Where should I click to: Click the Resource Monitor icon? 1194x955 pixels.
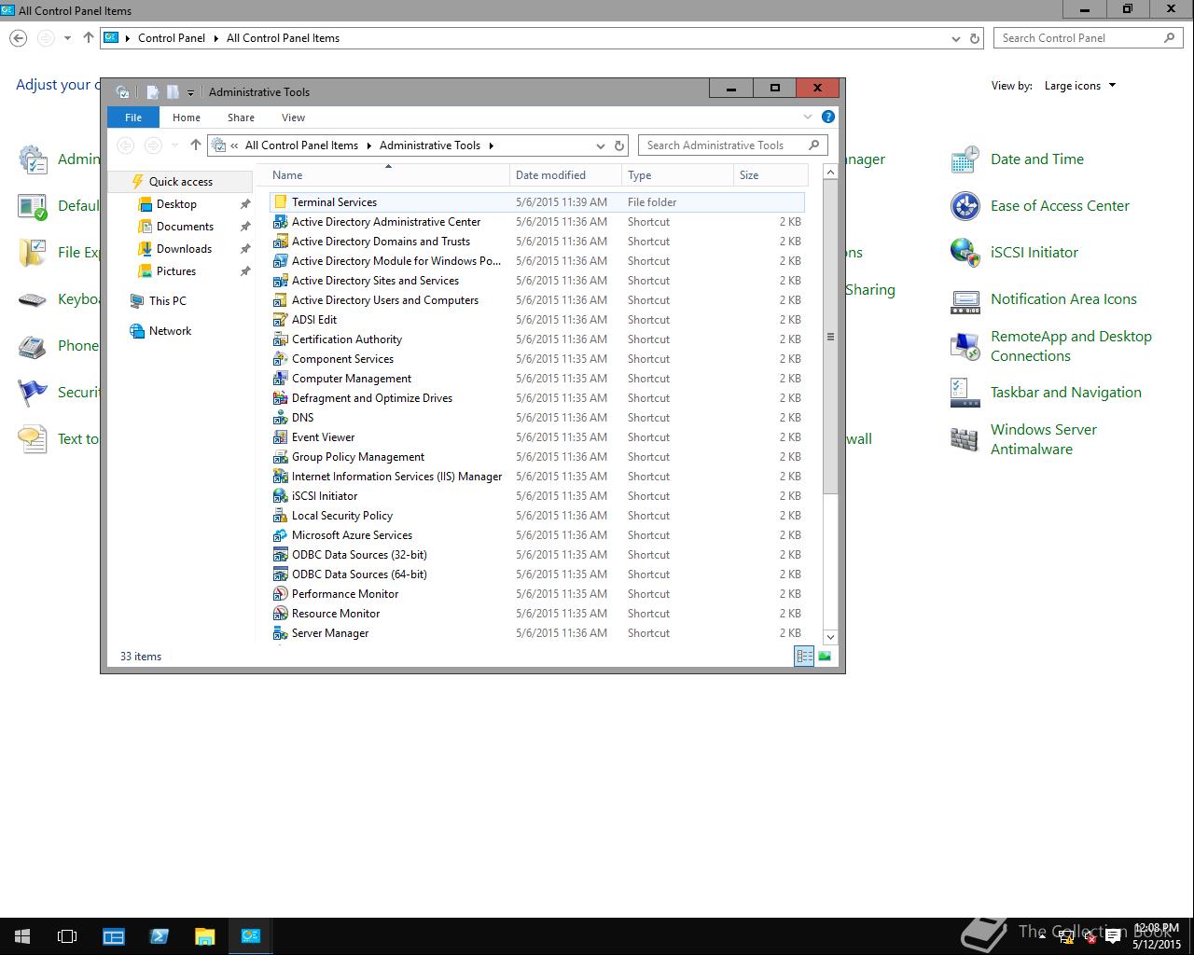280,614
